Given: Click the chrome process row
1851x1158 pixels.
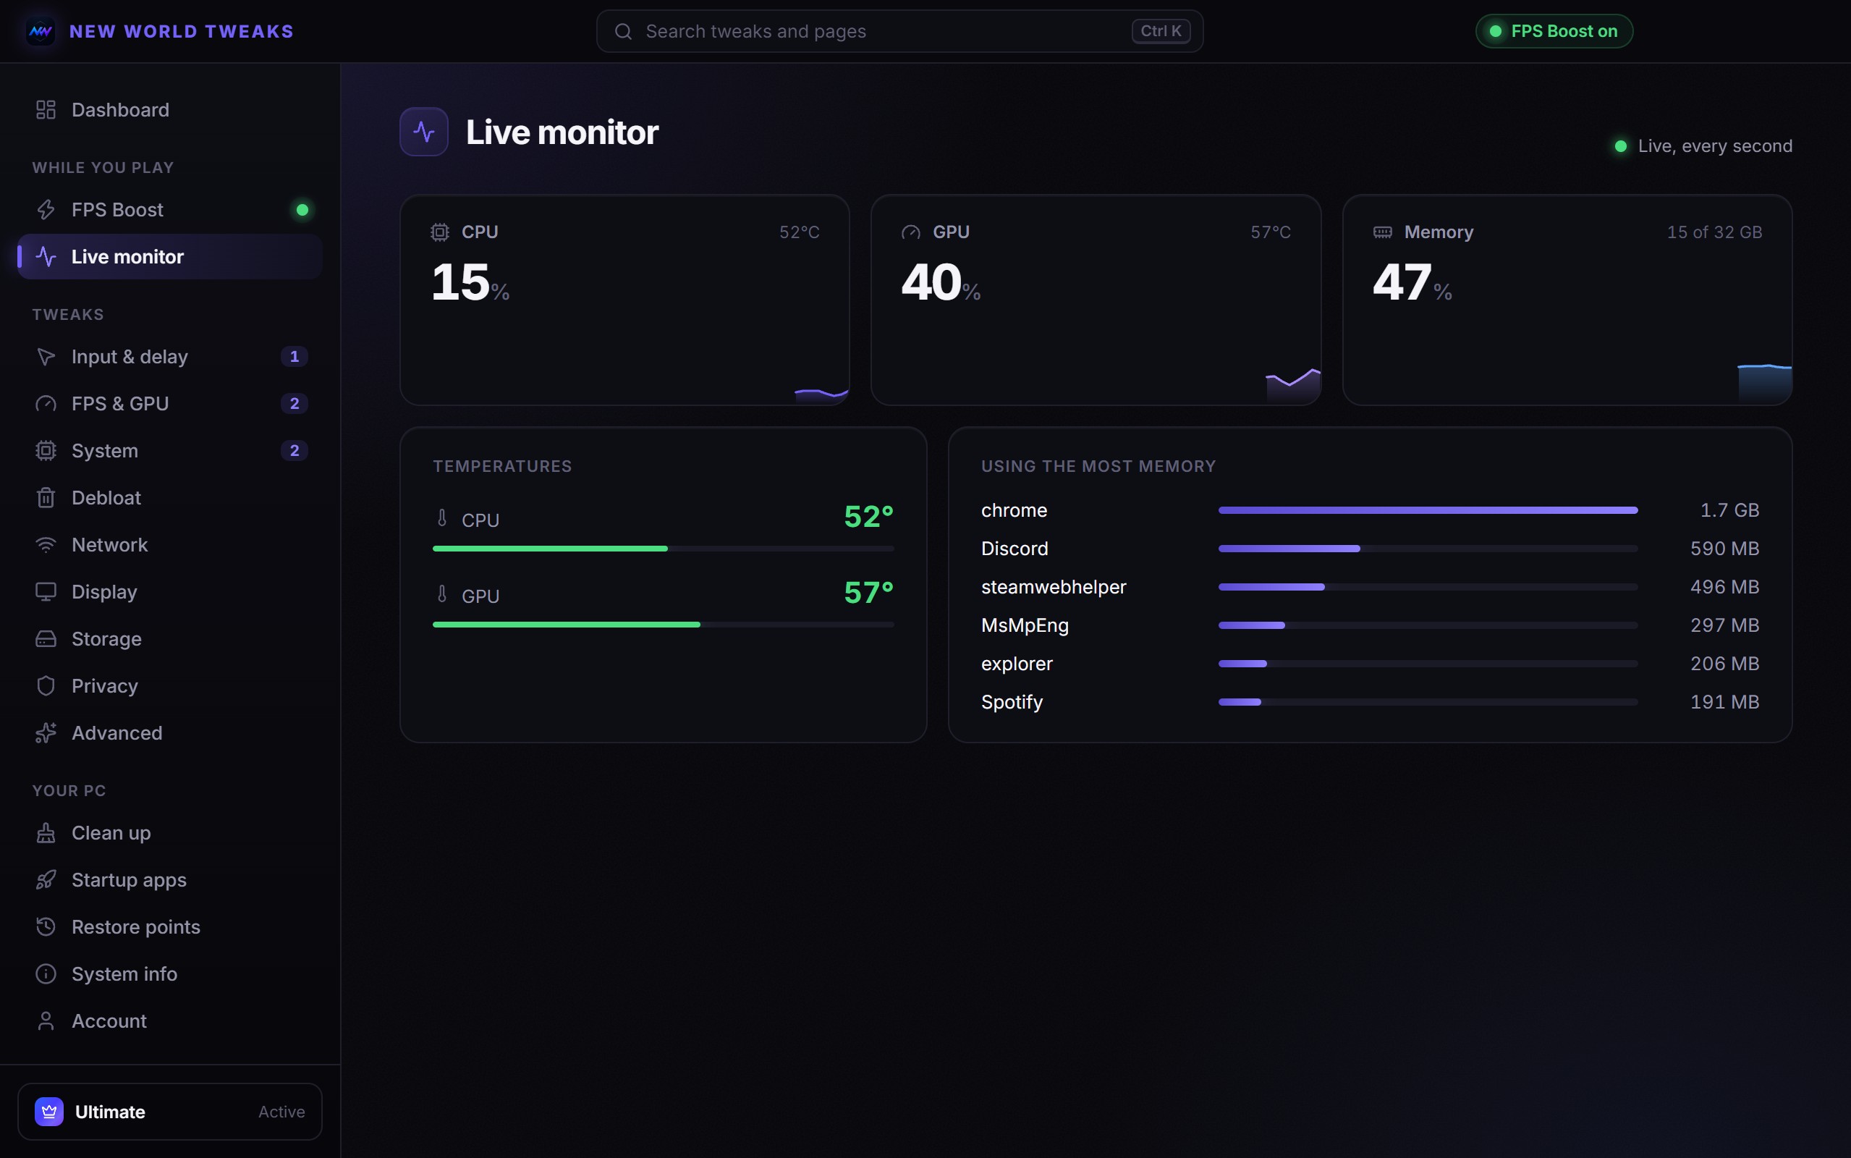Looking at the screenshot, I should click(1370, 510).
